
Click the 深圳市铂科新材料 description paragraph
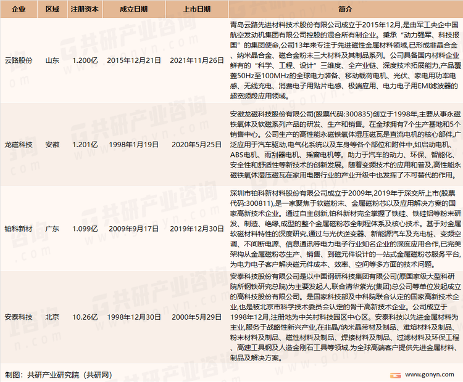(346, 229)
